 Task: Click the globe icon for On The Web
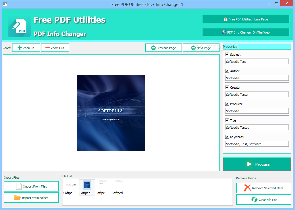tap(224, 32)
